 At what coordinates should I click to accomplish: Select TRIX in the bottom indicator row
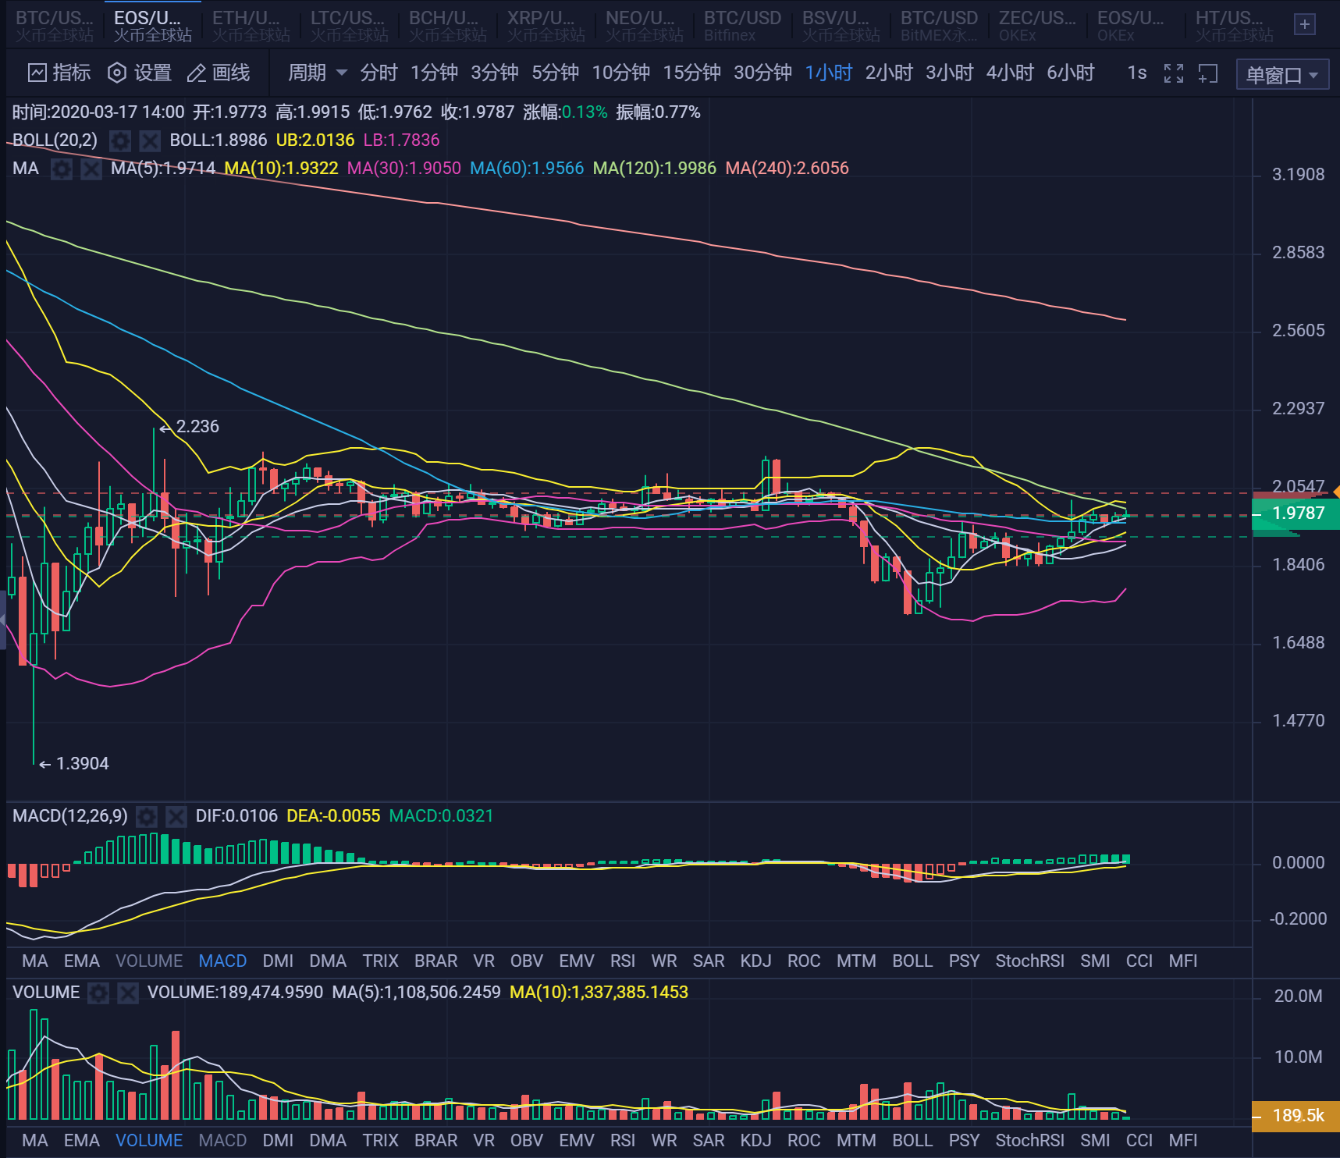click(x=380, y=1141)
